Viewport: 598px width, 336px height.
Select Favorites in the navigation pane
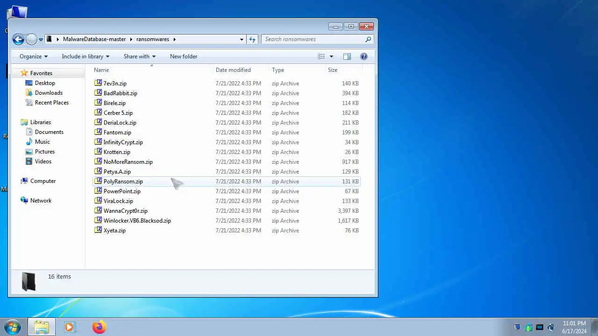[x=41, y=73]
